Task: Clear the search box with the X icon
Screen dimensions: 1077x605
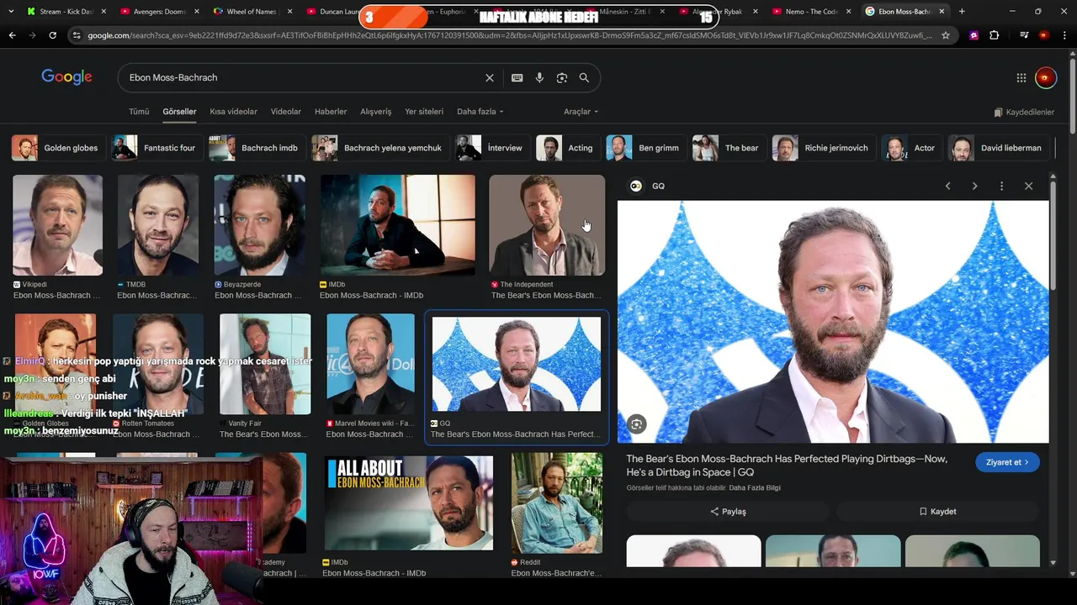Action: pos(490,77)
